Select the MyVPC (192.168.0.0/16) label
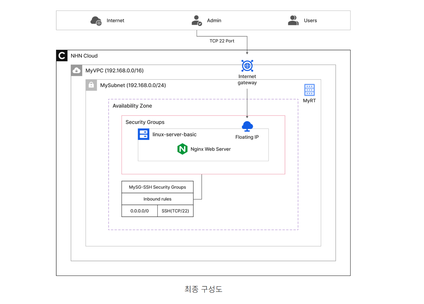 pos(114,71)
